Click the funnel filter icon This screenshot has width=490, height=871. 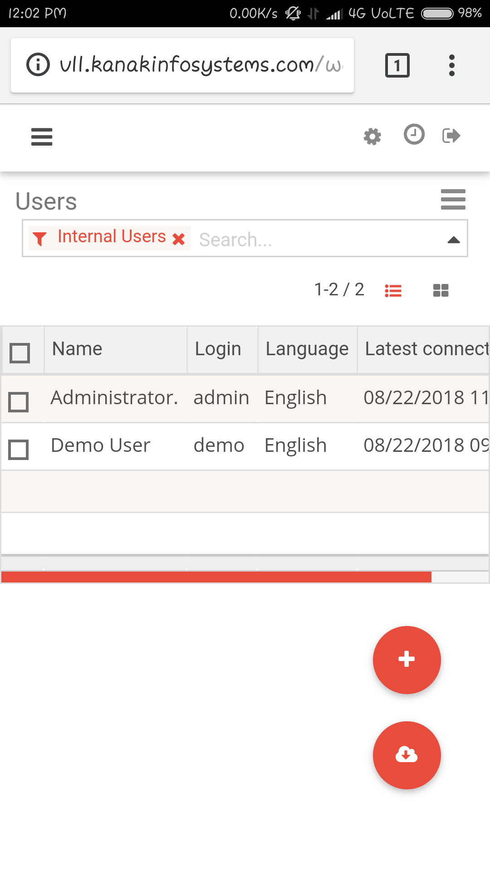(40, 239)
